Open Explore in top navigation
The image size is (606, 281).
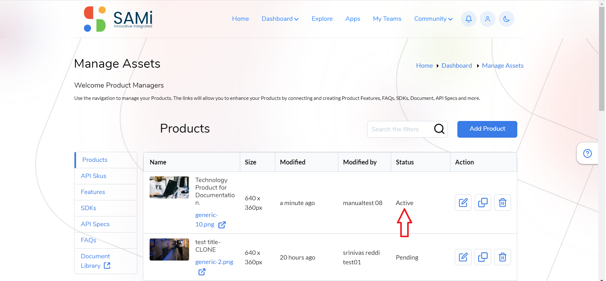click(322, 19)
